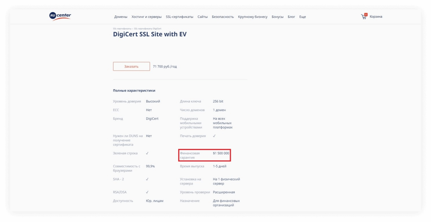Click the DigiCert brand value

(x=152, y=119)
